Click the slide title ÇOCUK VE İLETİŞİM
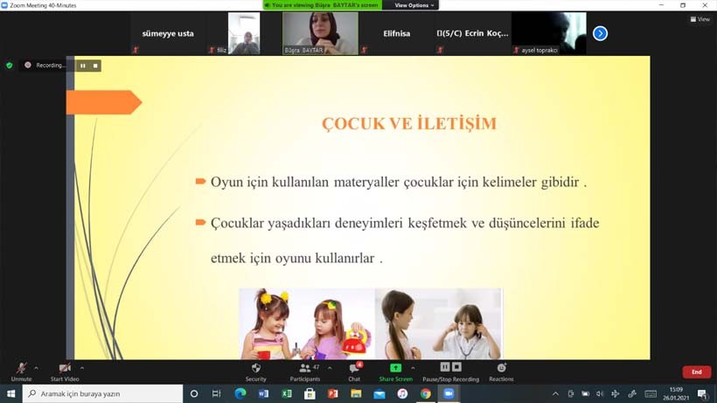The image size is (717, 403). click(409, 123)
